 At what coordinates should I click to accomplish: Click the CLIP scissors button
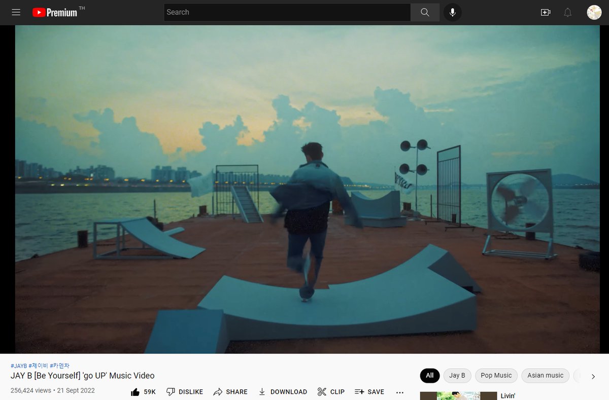tap(331, 392)
